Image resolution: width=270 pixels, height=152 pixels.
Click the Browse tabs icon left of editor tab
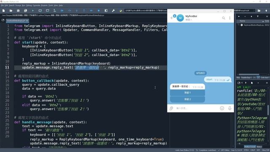(x=3, y=20)
